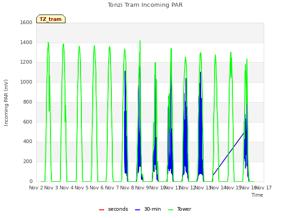Click the green Tower legend color marker
The height and width of the screenshot is (218, 291).
pyautogui.click(x=171, y=210)
